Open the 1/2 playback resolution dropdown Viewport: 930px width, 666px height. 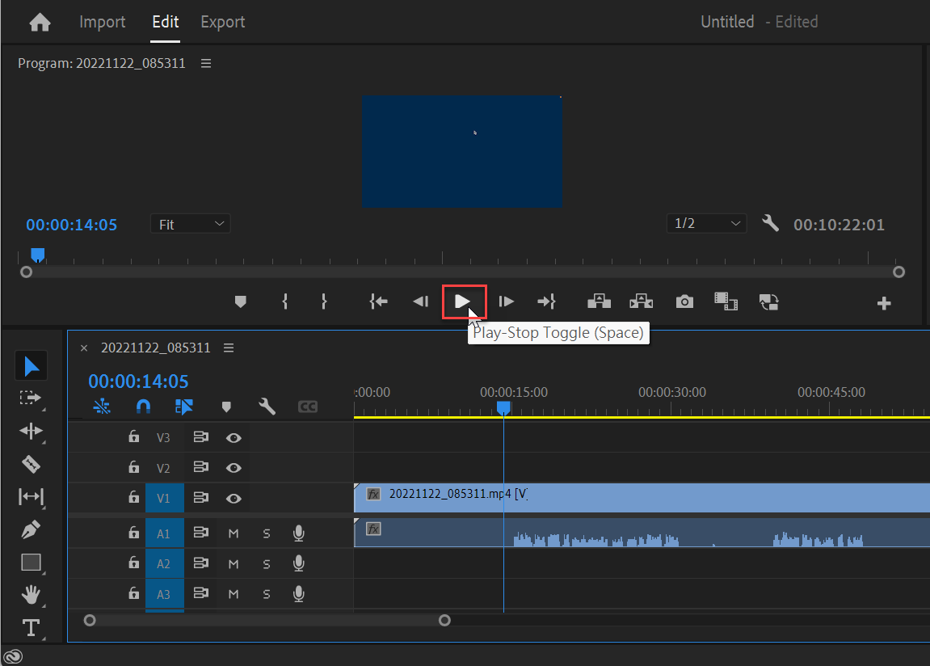pos(706,224)
